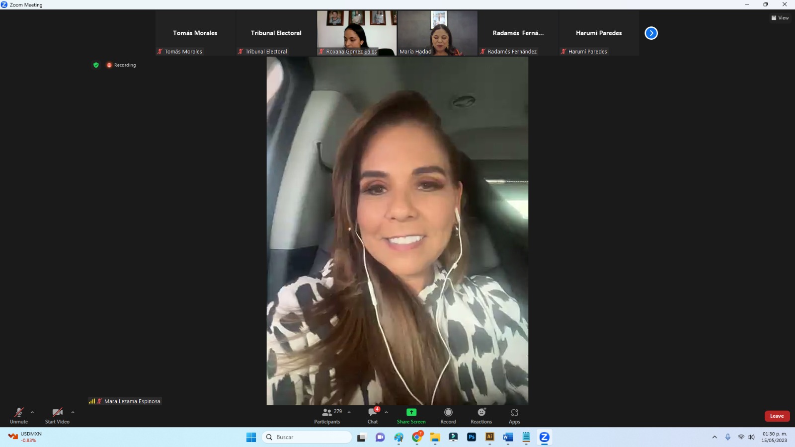This screenshot has height=447, width=795.
Task: Open Paint app on taskbar
Action: [x=398, y=437]
